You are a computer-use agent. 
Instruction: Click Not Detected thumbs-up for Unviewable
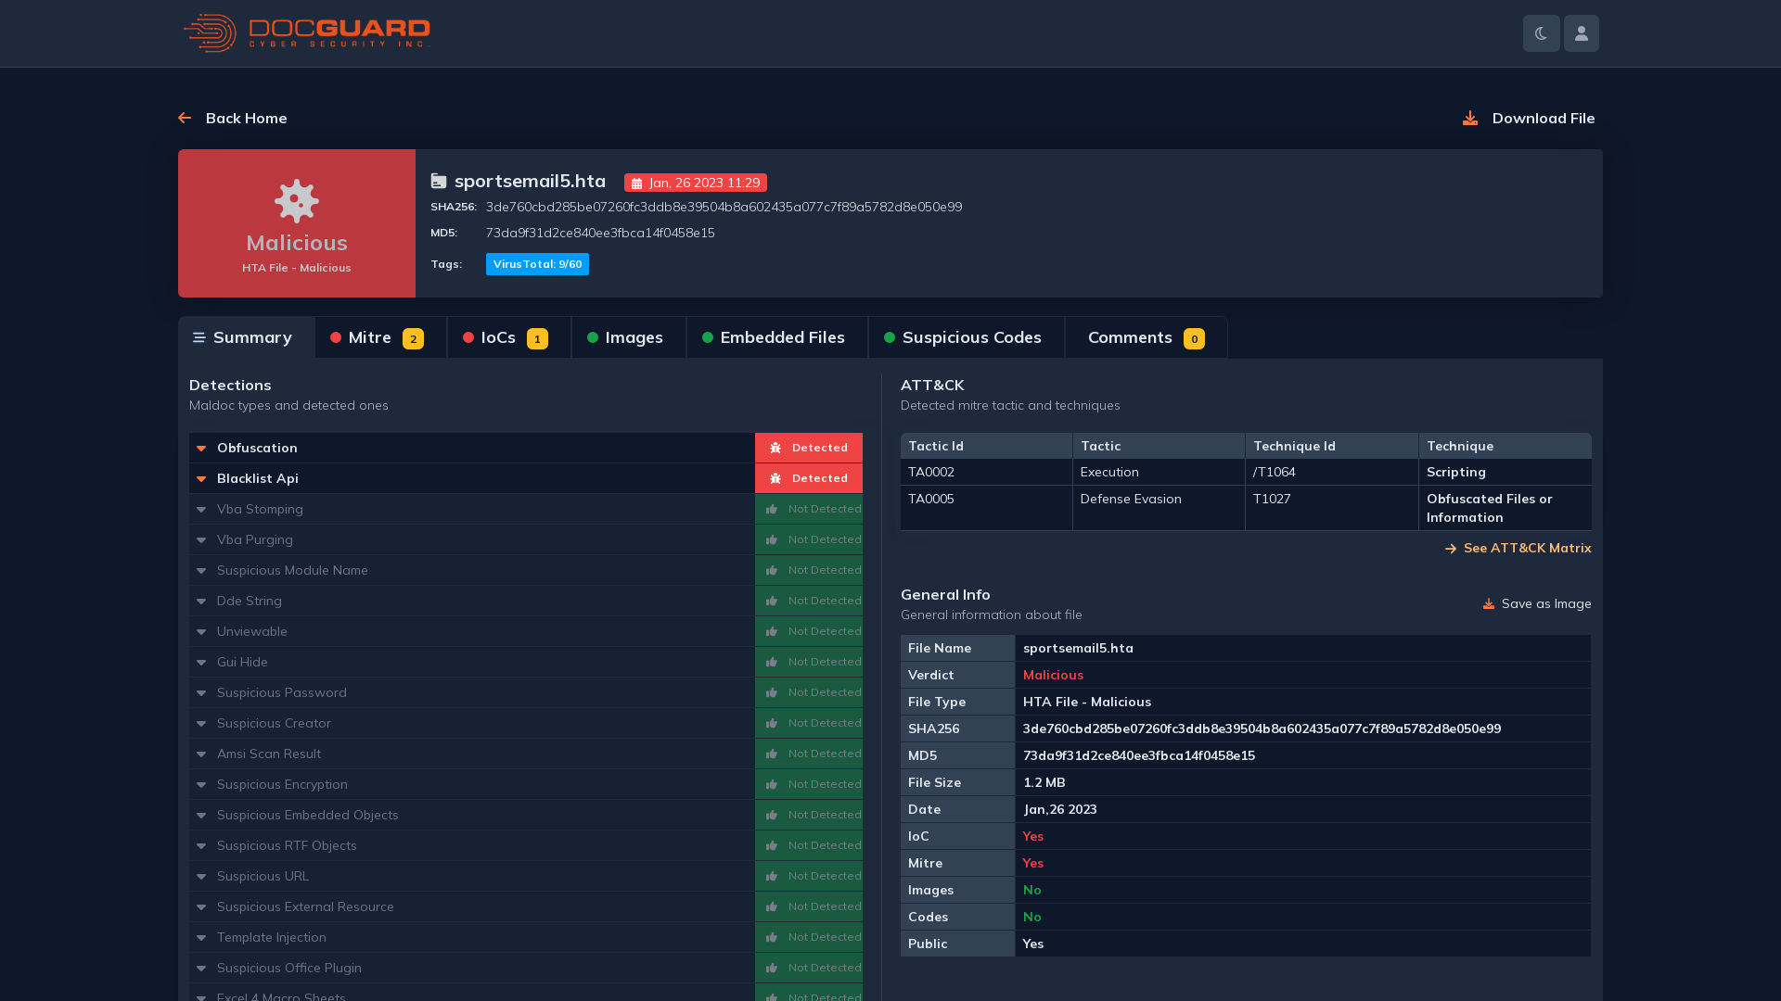pyautogui.click(x=772, y=631)
